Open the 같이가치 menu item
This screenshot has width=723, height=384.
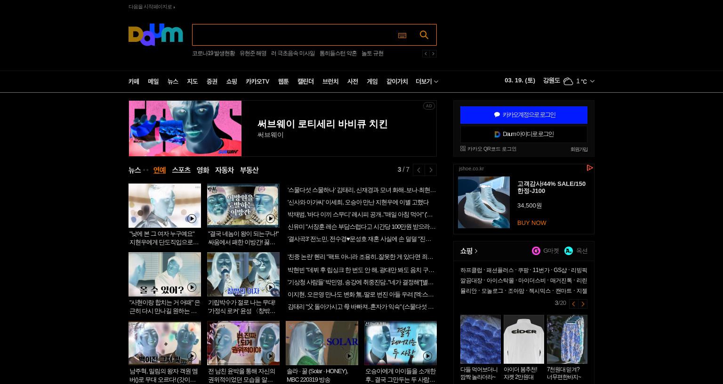point(397,81)
